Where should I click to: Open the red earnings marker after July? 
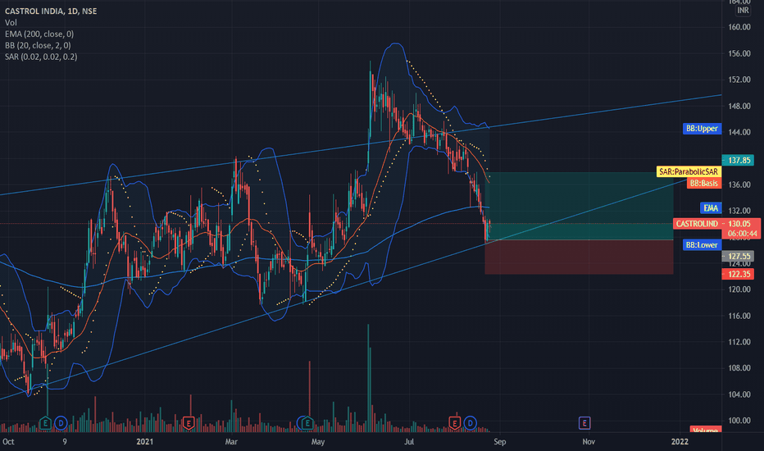click(455, 423)
